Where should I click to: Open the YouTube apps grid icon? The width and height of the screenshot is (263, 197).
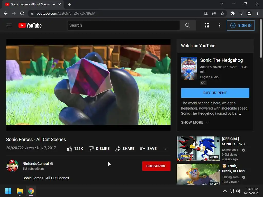(x=207, y=25)
